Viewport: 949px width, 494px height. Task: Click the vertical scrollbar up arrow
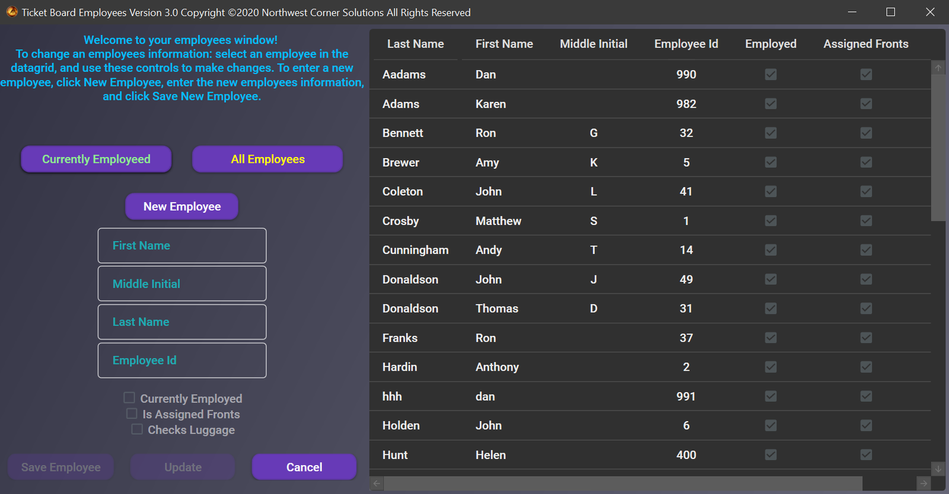click(938, 68)
